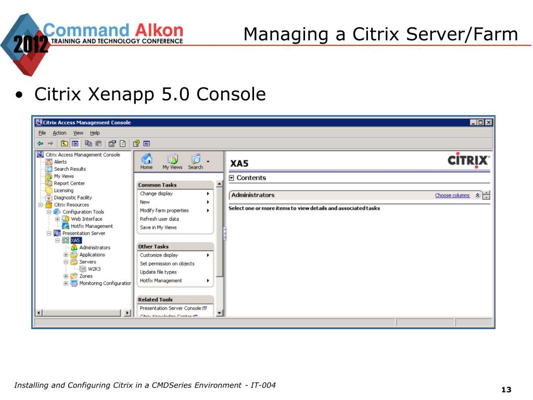Select the Zones tree item label
The image size is (533, 400).
point(86,276)
